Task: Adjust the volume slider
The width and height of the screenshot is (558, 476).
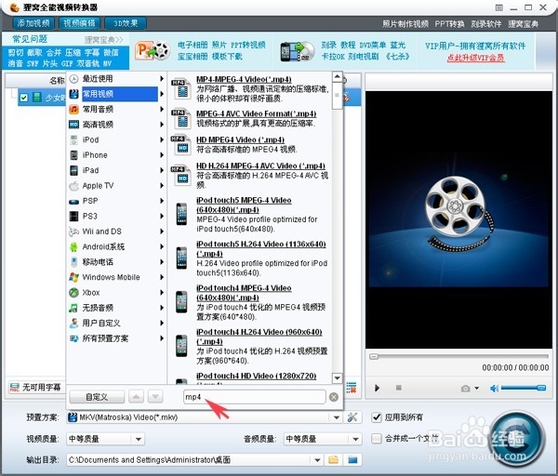Action: [523, 388]
